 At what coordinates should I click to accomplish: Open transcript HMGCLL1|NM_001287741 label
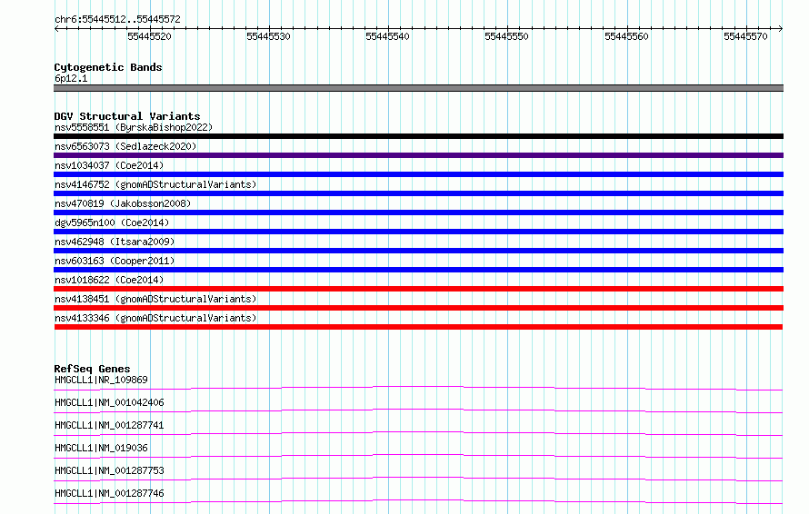109,425
